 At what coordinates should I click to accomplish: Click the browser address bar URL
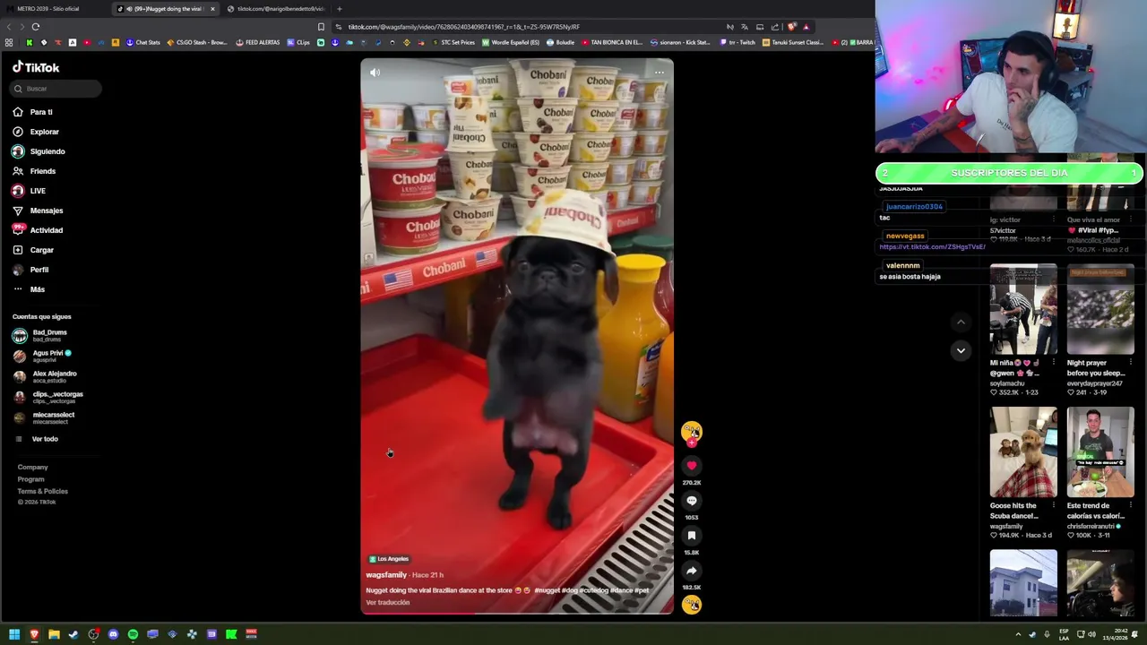pos(463,27)
